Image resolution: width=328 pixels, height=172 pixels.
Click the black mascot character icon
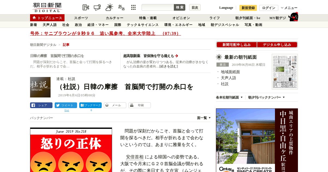[x=293, y=17]
